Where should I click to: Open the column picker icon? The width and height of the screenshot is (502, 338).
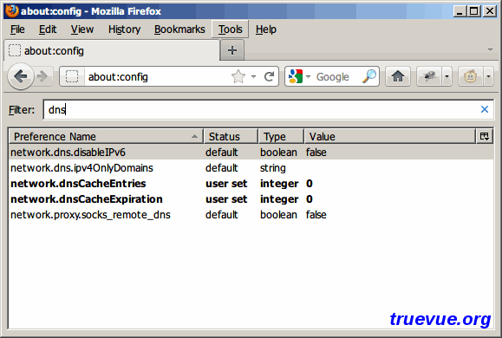pyautogui.click(x=485, y=137)
